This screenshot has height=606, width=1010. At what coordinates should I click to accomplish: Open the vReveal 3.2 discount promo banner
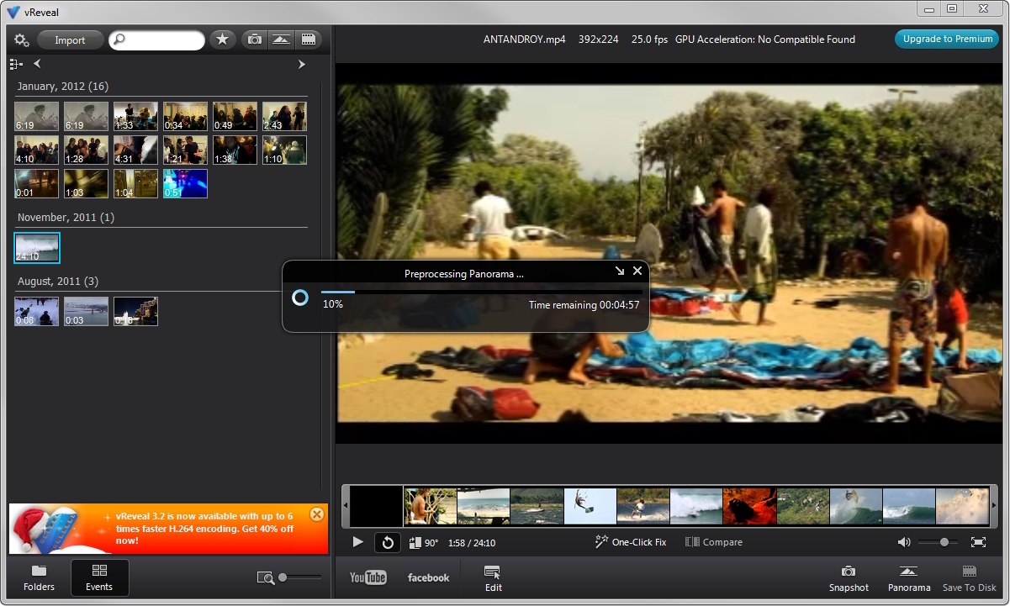tap(168, 529)
